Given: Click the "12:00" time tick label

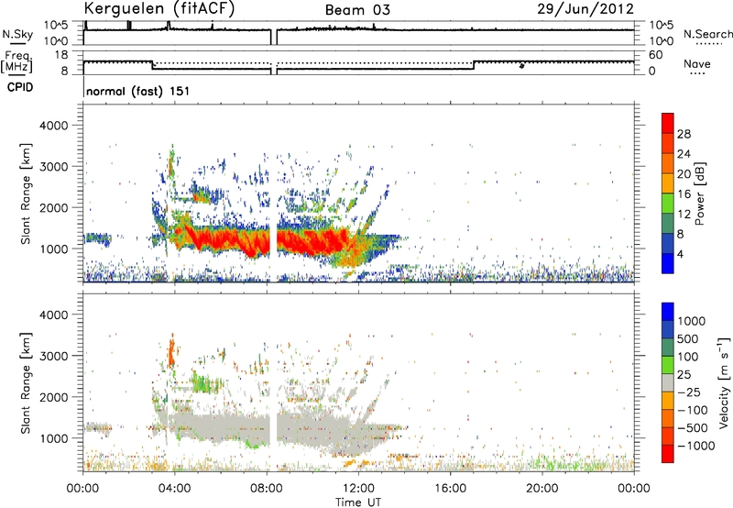Looking at the screenshot, I should [358, 489].
